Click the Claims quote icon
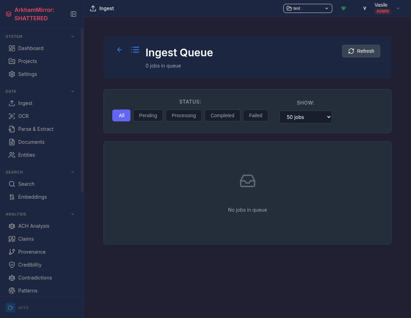411x318 pixels. [x=12, y=239]
